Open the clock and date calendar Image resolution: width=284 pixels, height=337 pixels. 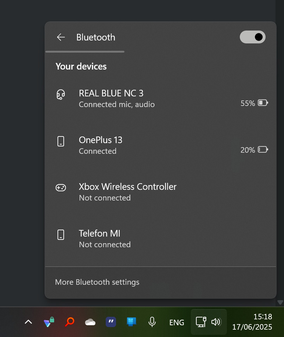tap(252, 322)
